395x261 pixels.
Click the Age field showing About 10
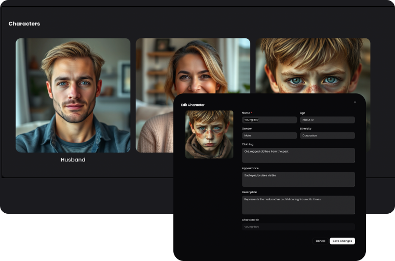[x=327, y=120]
